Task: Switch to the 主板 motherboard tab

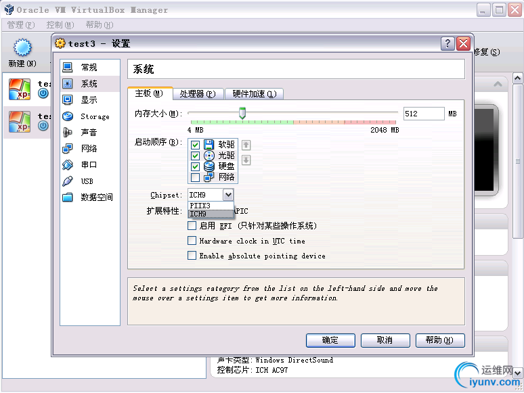Action: pyautogui.click(x=150, y=93)
